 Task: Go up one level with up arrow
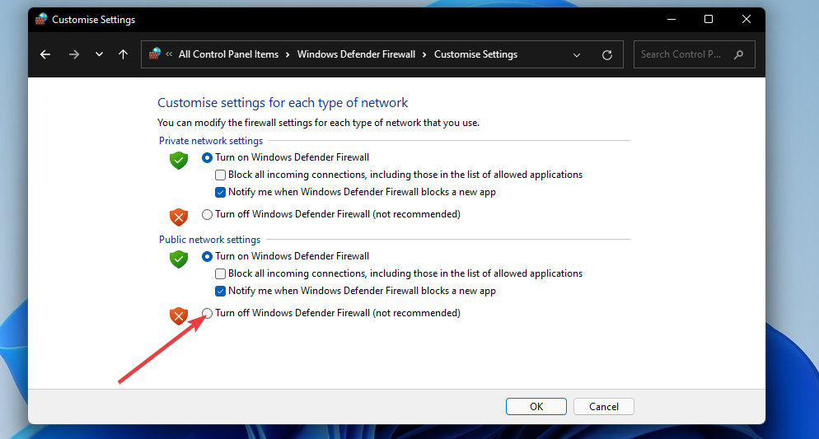click(123, 54)
